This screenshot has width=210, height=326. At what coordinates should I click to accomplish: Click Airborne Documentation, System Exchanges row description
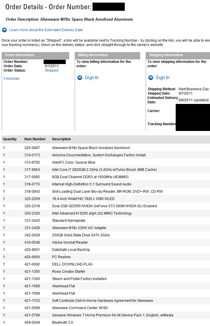99,155
